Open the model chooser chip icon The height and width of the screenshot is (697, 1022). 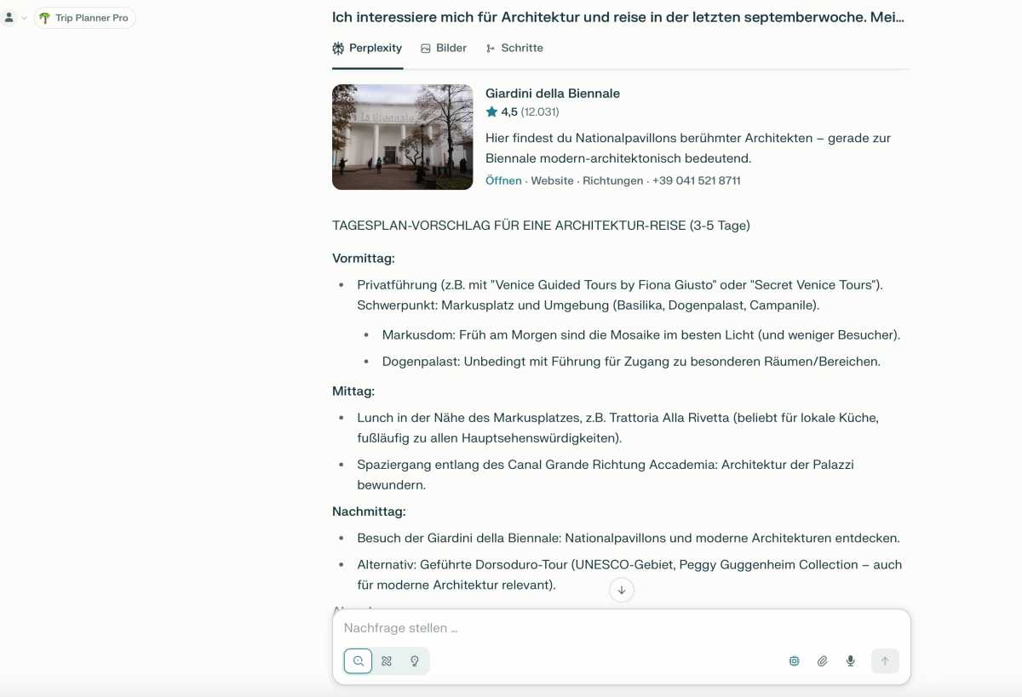click(795, 660)
